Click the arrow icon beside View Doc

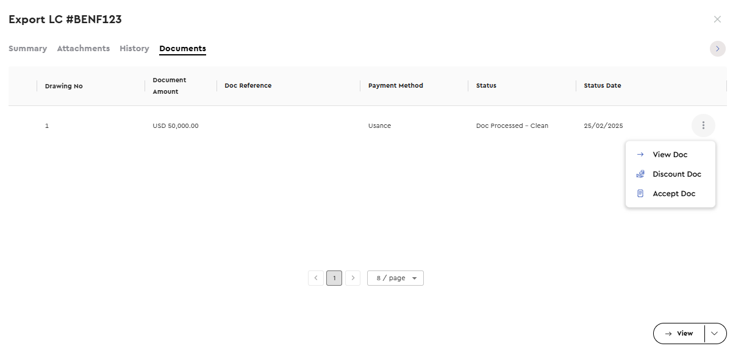pyautogui.click(x=640, y=154)
